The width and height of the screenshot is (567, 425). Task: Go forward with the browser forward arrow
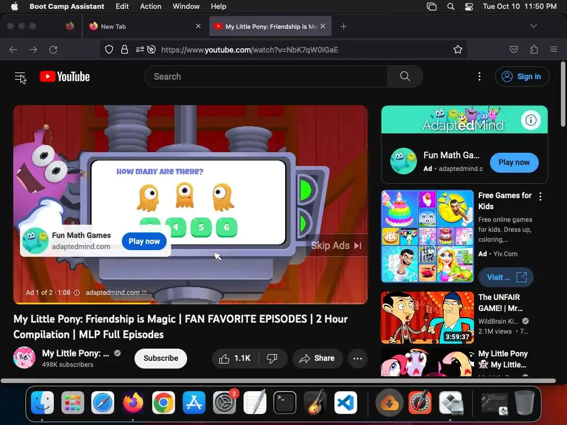[33, 49]
